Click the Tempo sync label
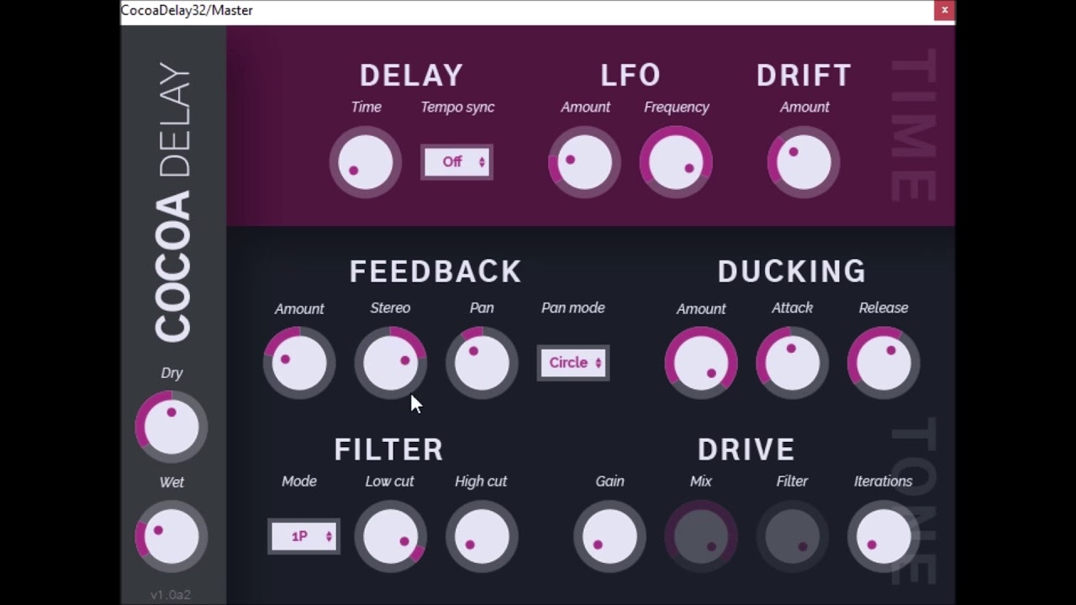This screenshot has height=605, width=1076. pos(457,108)
